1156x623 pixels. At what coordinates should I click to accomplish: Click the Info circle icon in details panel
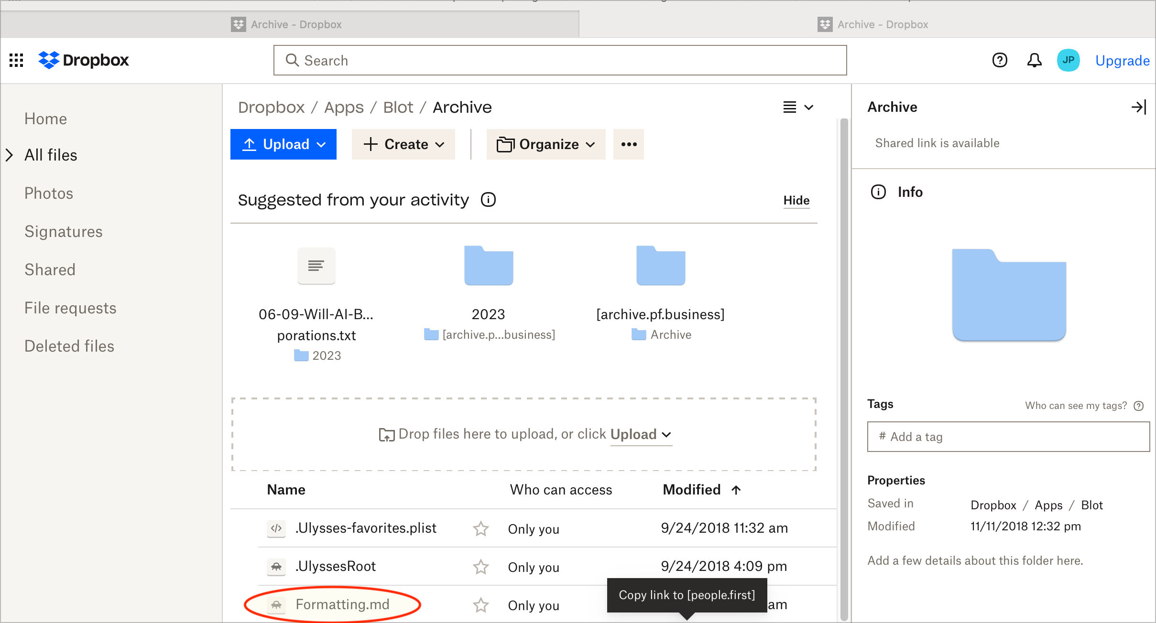(x=878, y=192)
